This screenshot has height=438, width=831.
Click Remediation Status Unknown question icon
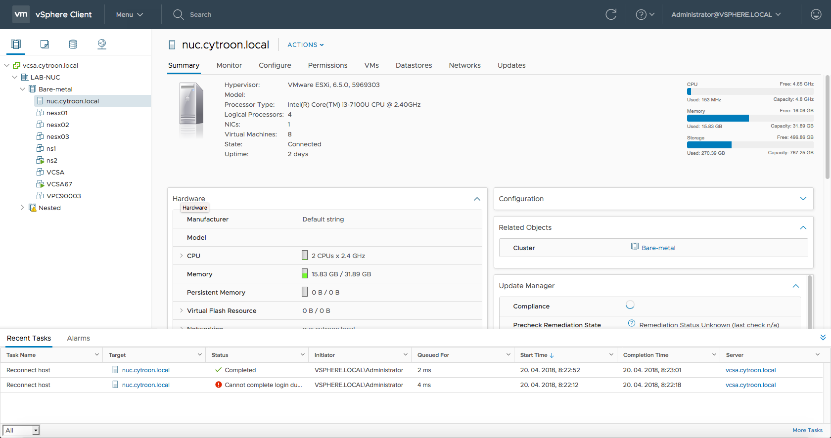[x=632, y=323]
